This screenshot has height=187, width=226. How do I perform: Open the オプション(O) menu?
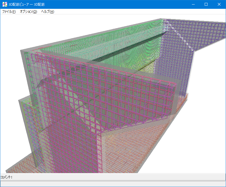click(x=28, y=12)
